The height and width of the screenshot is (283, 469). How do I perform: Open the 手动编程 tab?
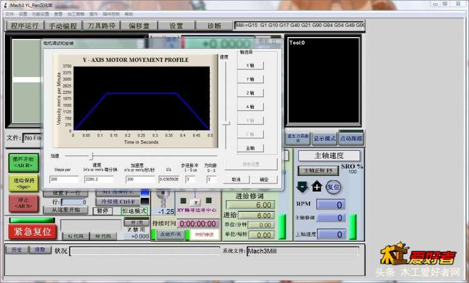pos(63,26)
